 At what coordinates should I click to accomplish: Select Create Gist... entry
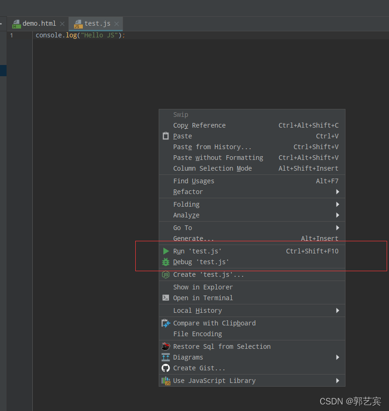pos(252,368)
